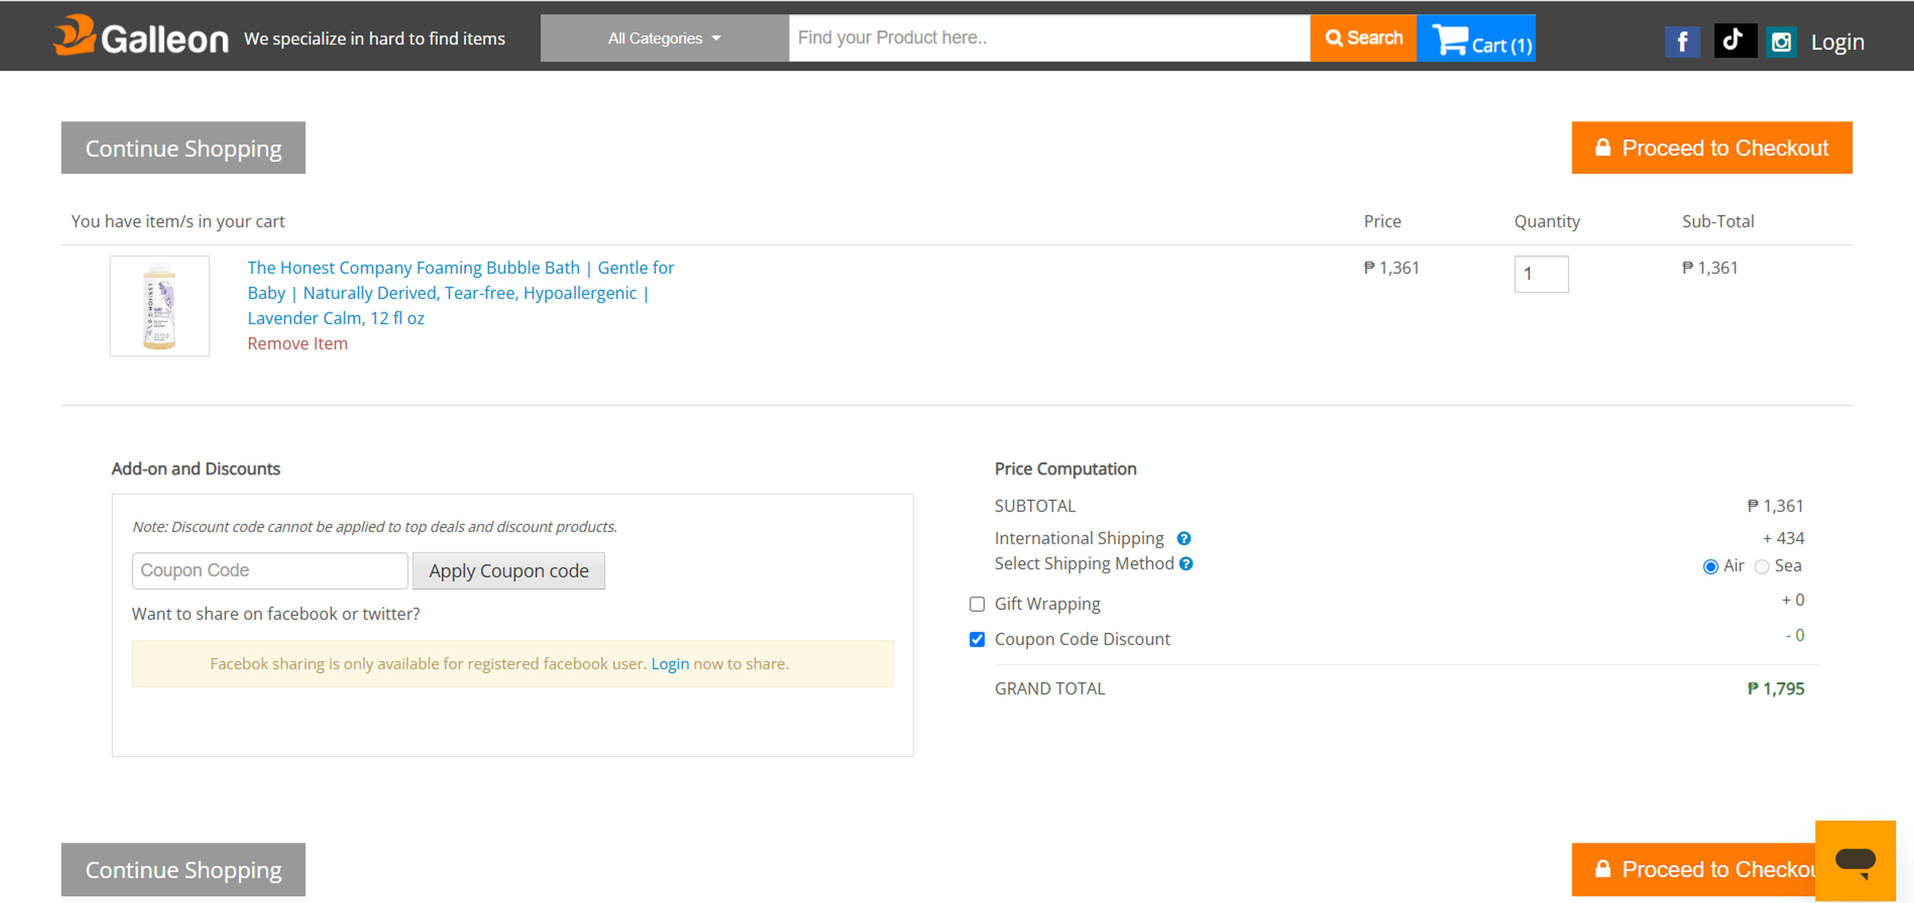Viewport: 1914px width, 903px height.
Task: Expand the All Categories dropdown
Action: coord(664,38)
